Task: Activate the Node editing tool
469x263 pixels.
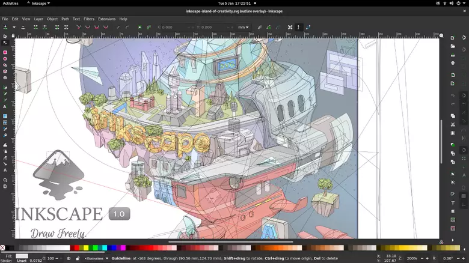Action: point(5,43)
